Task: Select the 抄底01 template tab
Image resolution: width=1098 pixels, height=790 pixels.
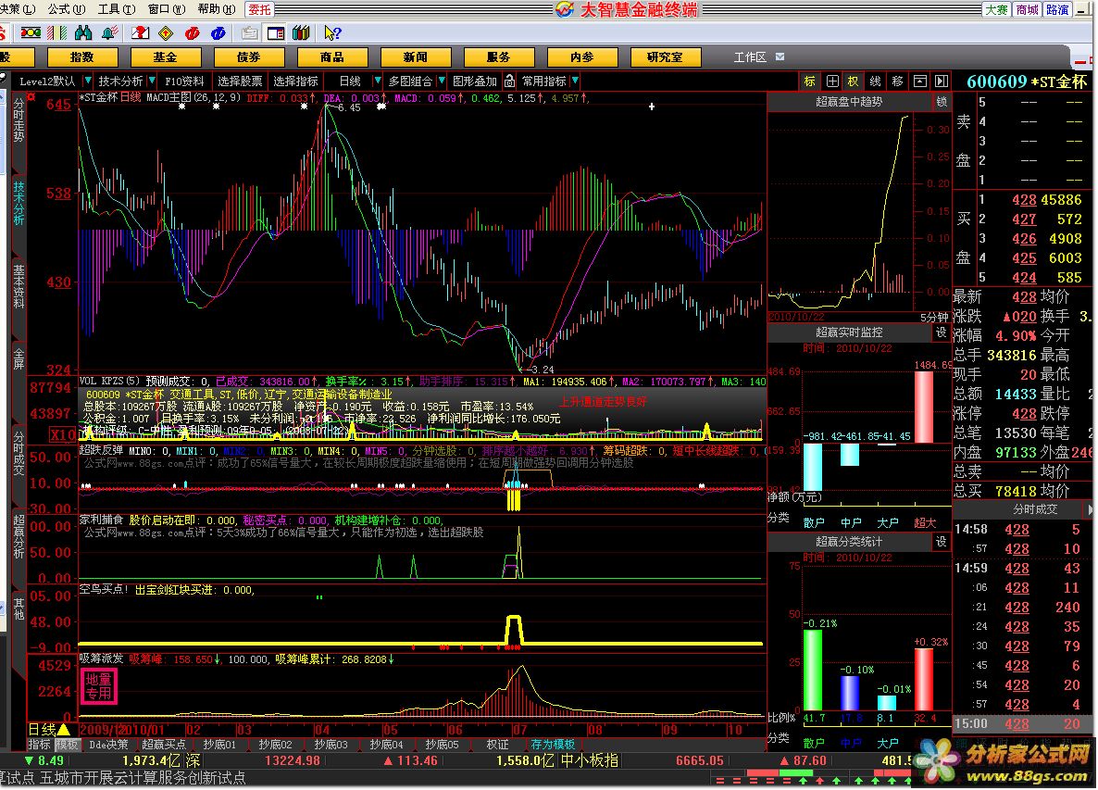Action: click(x=220, y=745)
